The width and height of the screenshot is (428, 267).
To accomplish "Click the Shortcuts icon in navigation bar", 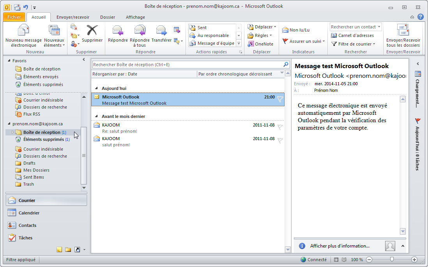I will click(x=77, y=249).
